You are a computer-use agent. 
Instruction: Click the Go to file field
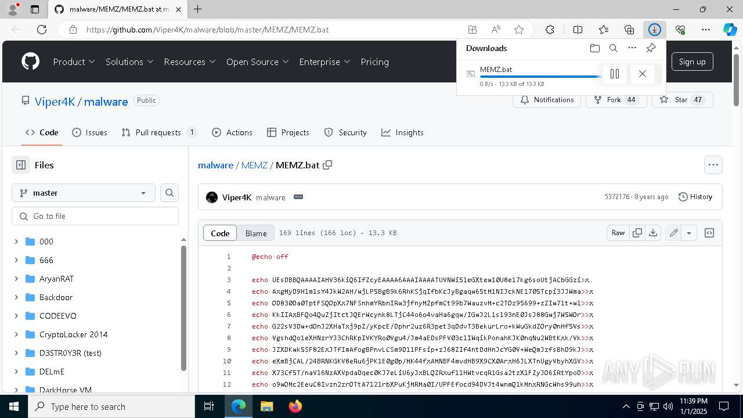click(x=95, y=216)
